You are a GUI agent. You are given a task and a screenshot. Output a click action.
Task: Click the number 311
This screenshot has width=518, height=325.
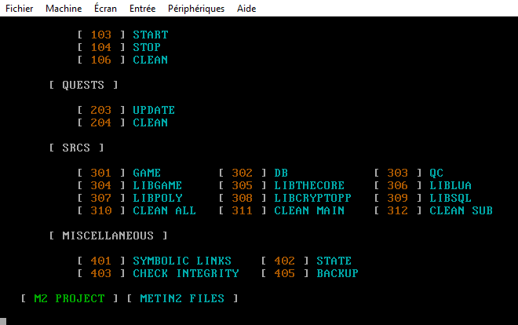click(x=243, y=210)
